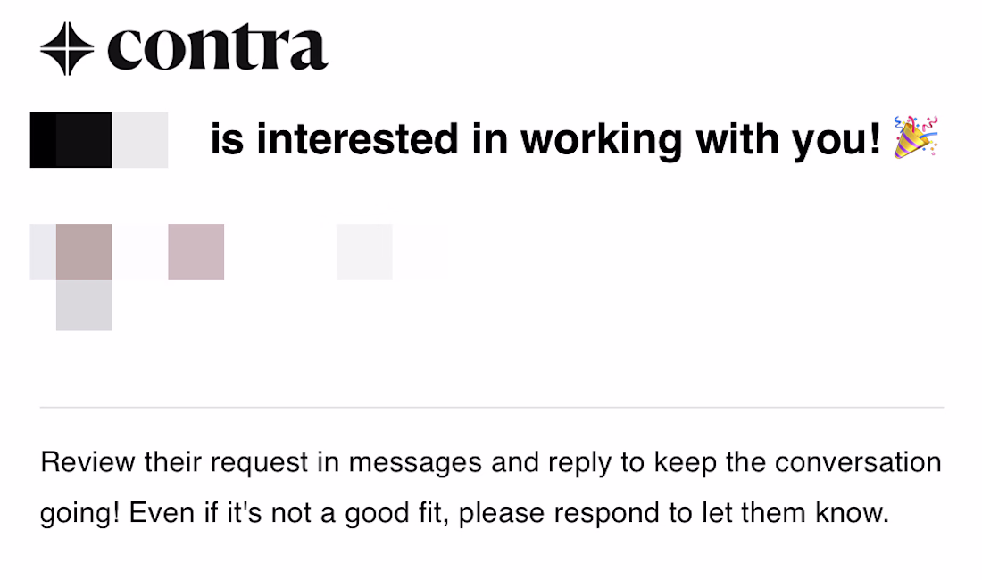Screen dimensions: 982x580
Task: Click the mauve pixelated square
Action: (196, 253)
